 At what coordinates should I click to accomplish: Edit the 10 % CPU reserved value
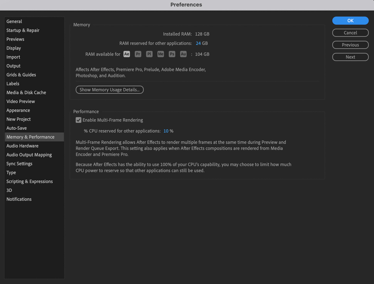[166, 131]
